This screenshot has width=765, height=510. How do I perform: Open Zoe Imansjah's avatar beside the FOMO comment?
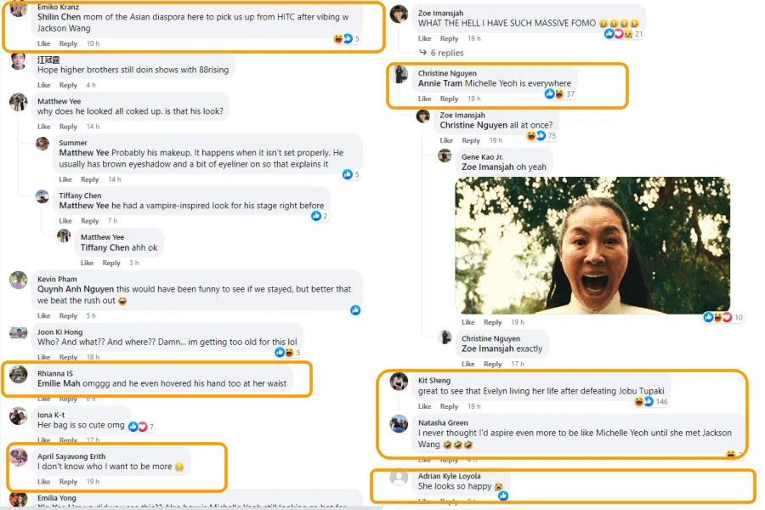[399, 15]
